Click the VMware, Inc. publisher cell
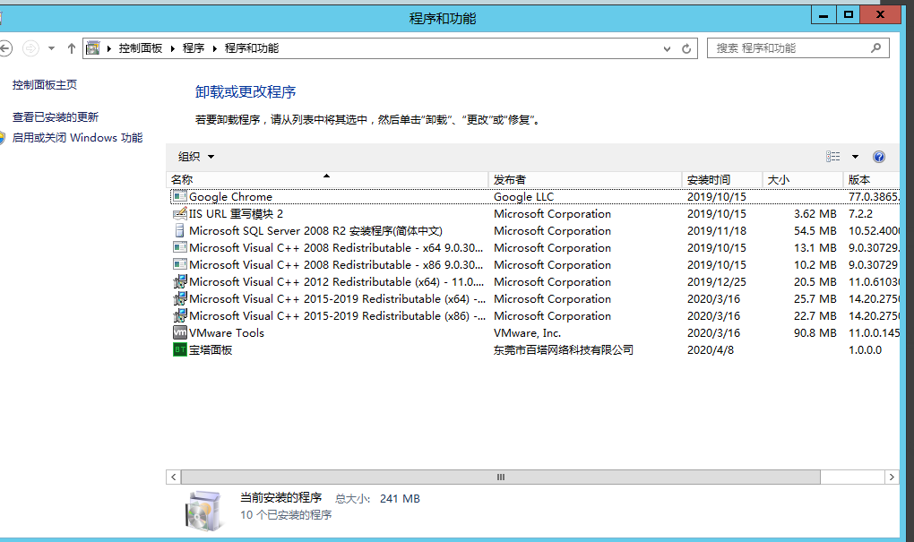The image size is (914, 542). [528, 332]
